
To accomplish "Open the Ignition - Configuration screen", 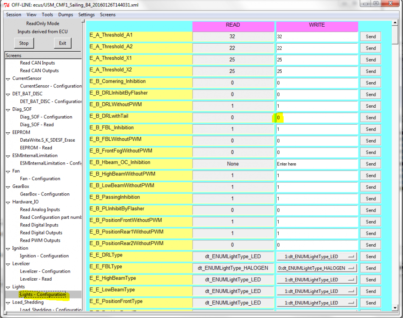I will pos(44,256).
